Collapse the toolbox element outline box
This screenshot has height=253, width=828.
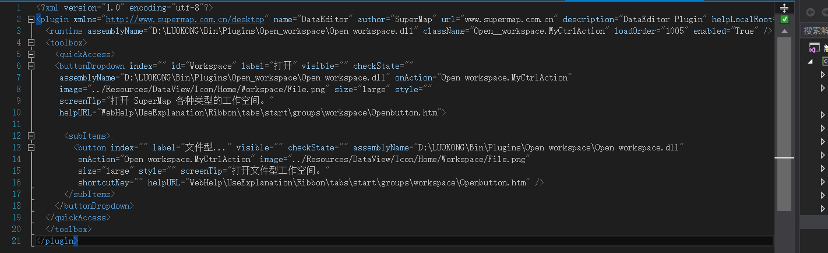(31, 43)
